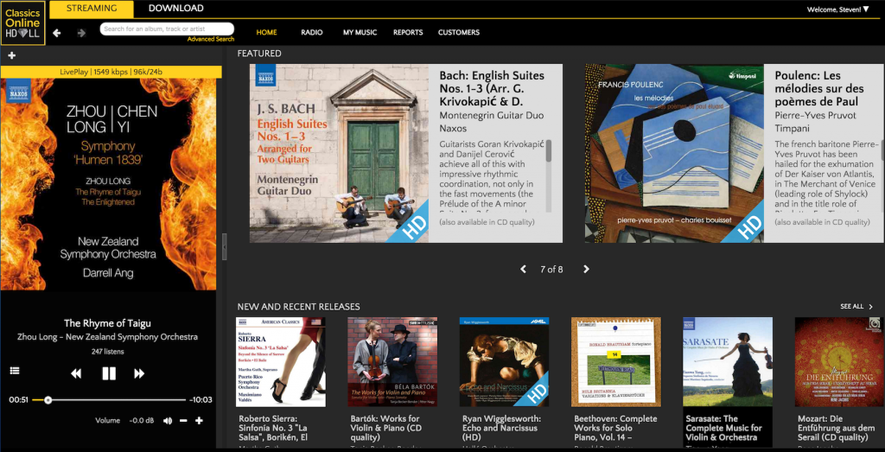This screenshot has height=452, width=885.
Task: Open the HOME menu item
Action: coord(266,32)
